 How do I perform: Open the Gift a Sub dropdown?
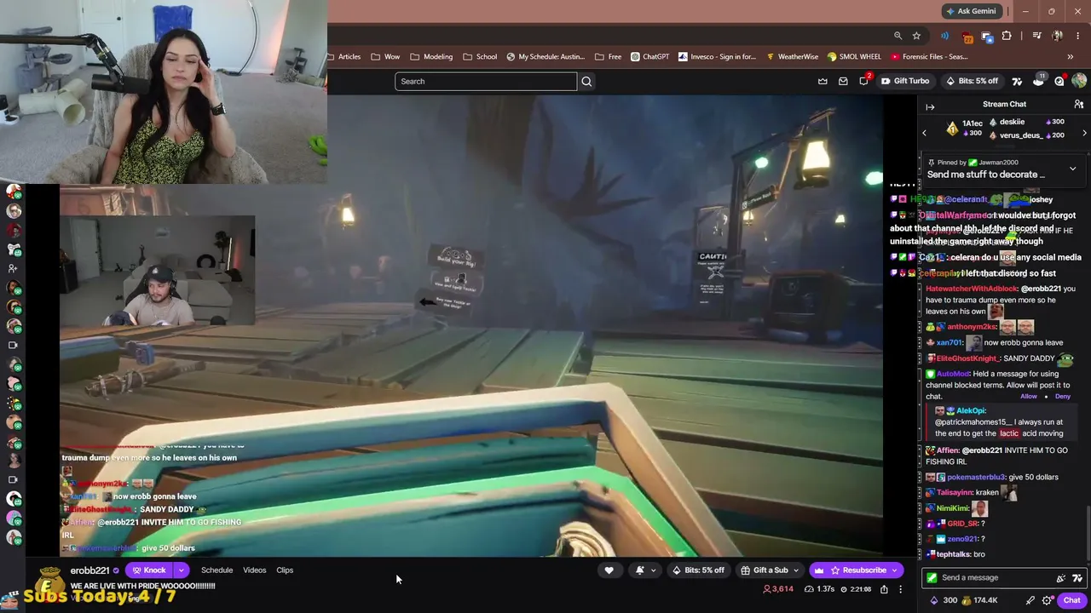[x=770, y=570]
